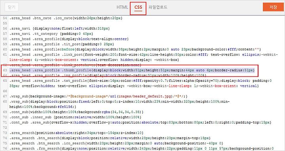
Task: Click the highlighted .thumb_profile code line
Action: [x=132, y=70]
